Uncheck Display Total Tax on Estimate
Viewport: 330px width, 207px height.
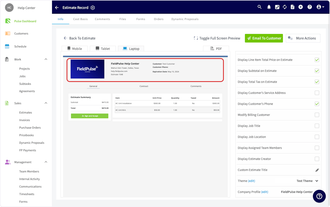point(317,82)
